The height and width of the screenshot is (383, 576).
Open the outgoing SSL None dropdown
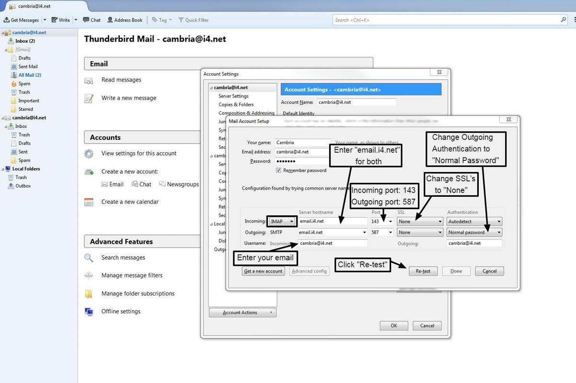[420, 233]
